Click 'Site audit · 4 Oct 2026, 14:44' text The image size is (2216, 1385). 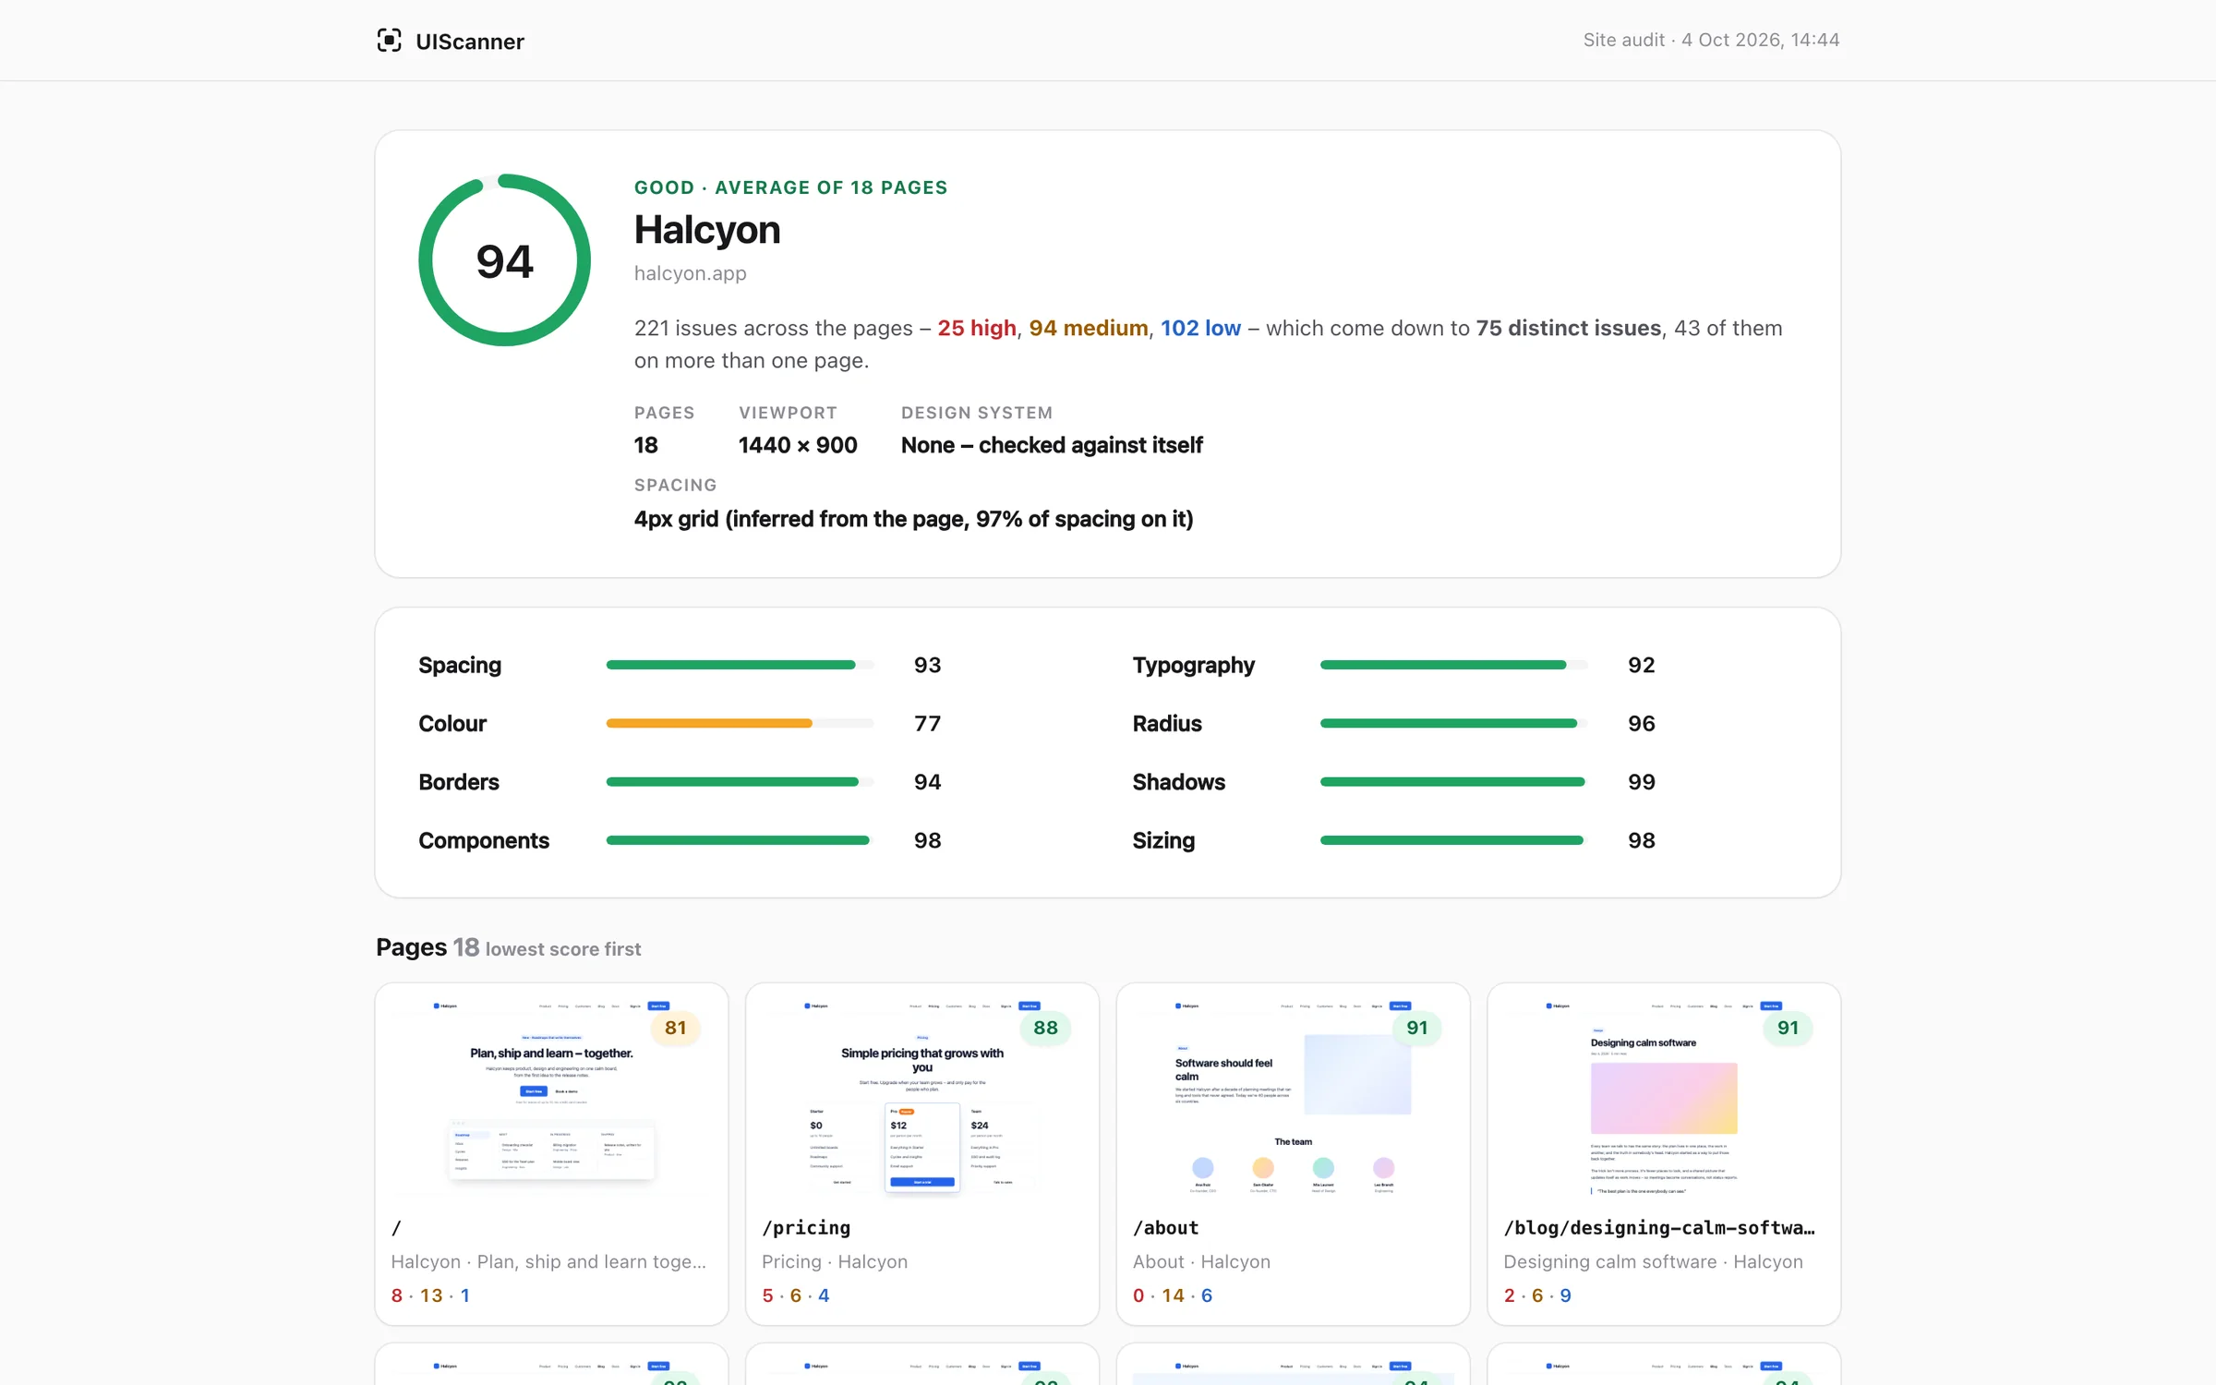1711,40
